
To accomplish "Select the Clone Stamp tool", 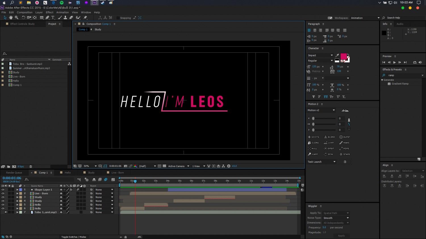I will (x=65, y=18).
